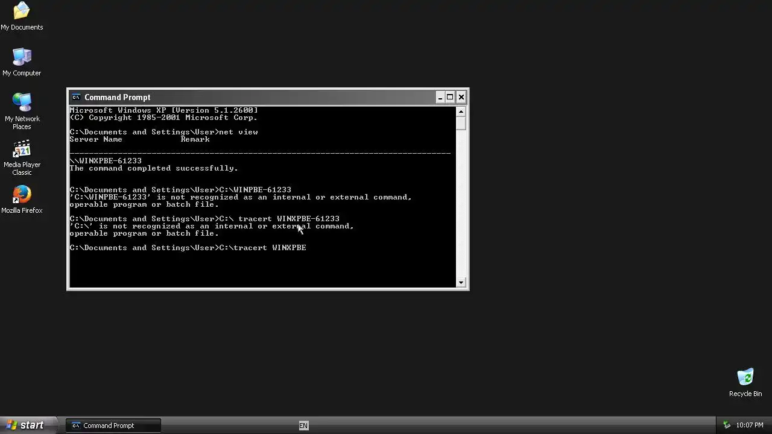Select the Mozilla Firefox desktop icon

click(22, 200)
